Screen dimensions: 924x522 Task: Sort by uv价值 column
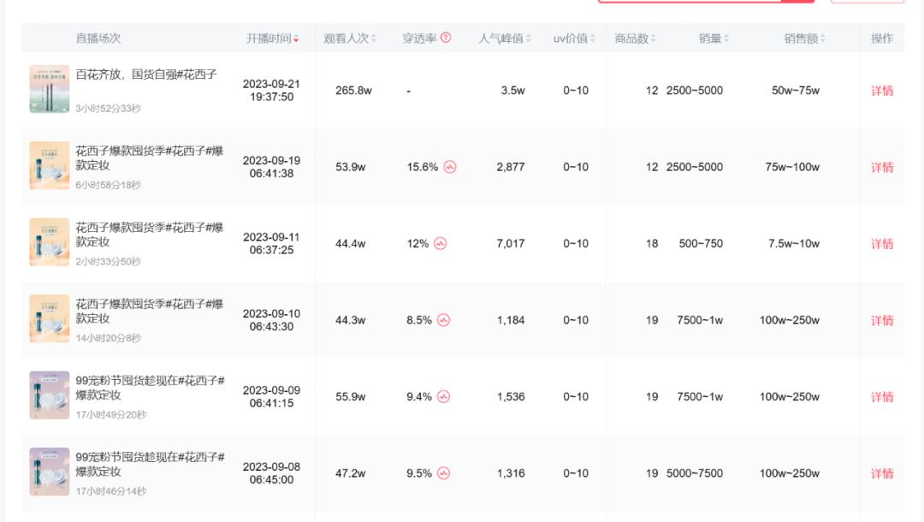[x=594, y=39]
